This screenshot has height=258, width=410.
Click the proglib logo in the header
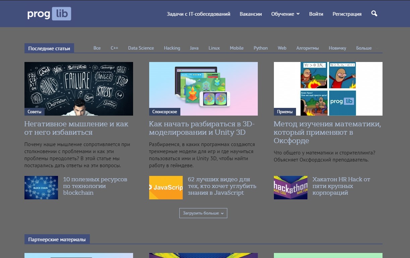click(x=49, y=14)
